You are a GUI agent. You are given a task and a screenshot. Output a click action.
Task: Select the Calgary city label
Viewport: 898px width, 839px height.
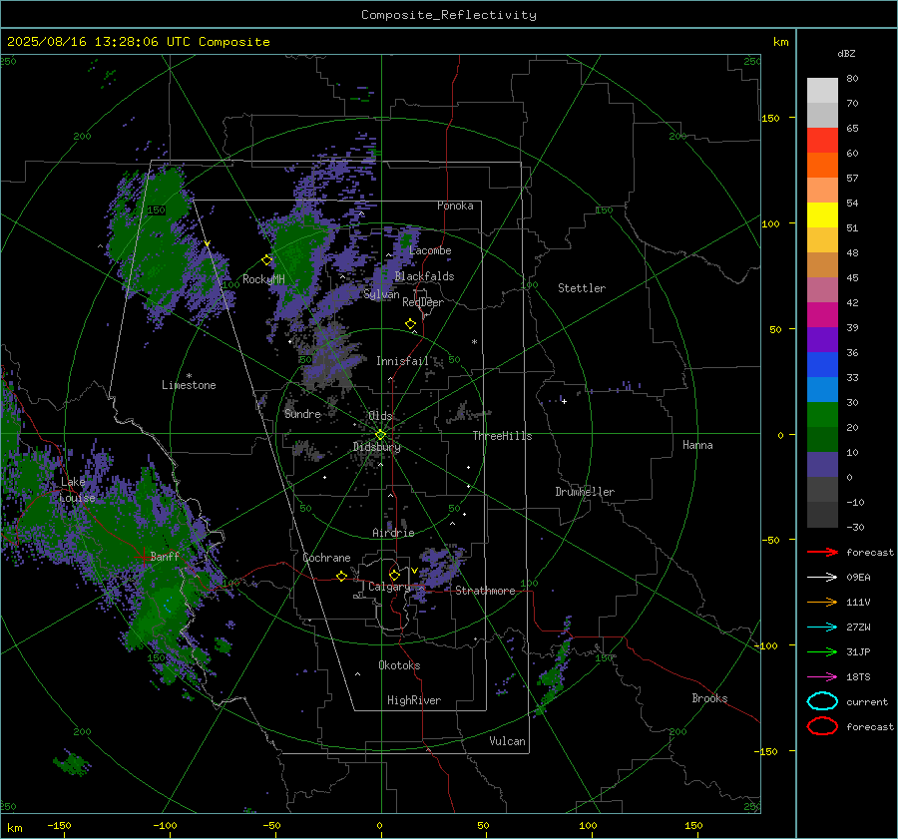click(x=389, y=587)
